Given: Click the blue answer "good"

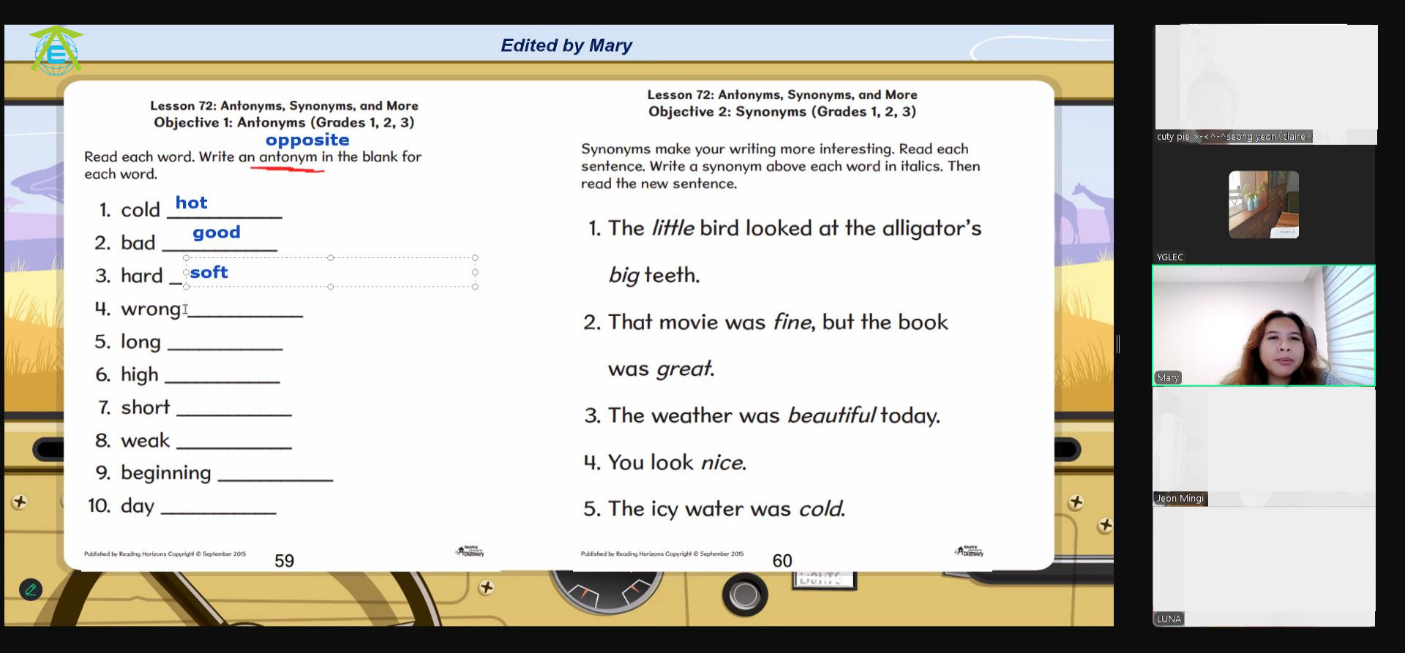Looking at the screenshot, I should tap(217, 233).
